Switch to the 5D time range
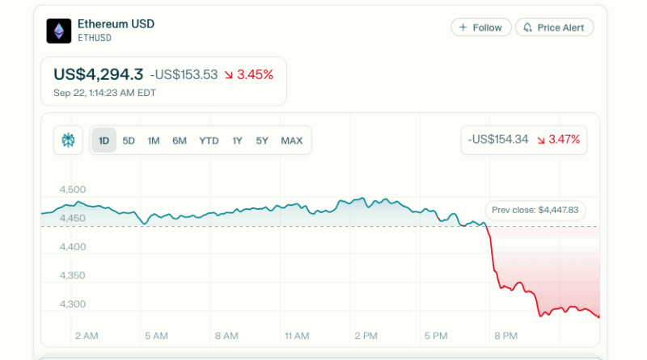This screenshot has height=360, width=647. (x=129, y=140)
